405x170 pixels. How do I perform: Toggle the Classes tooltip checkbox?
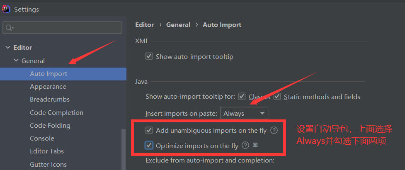[x=242, y=97]
